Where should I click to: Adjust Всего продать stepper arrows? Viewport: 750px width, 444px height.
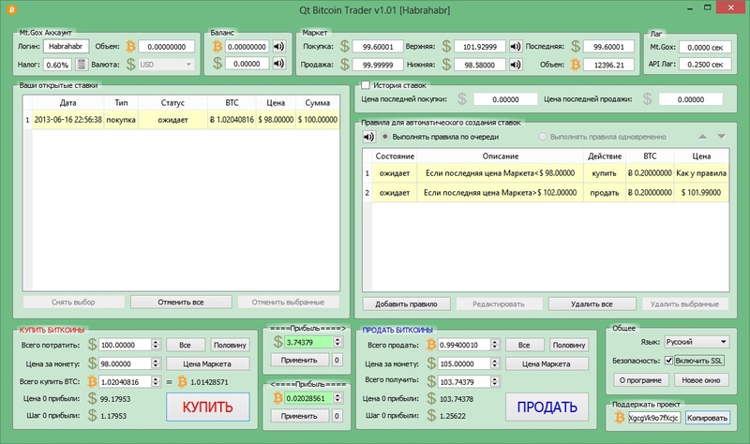click(495, 344)
